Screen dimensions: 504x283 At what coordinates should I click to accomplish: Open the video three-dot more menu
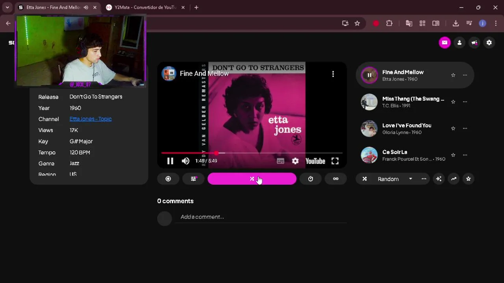(x=333, y=74)
